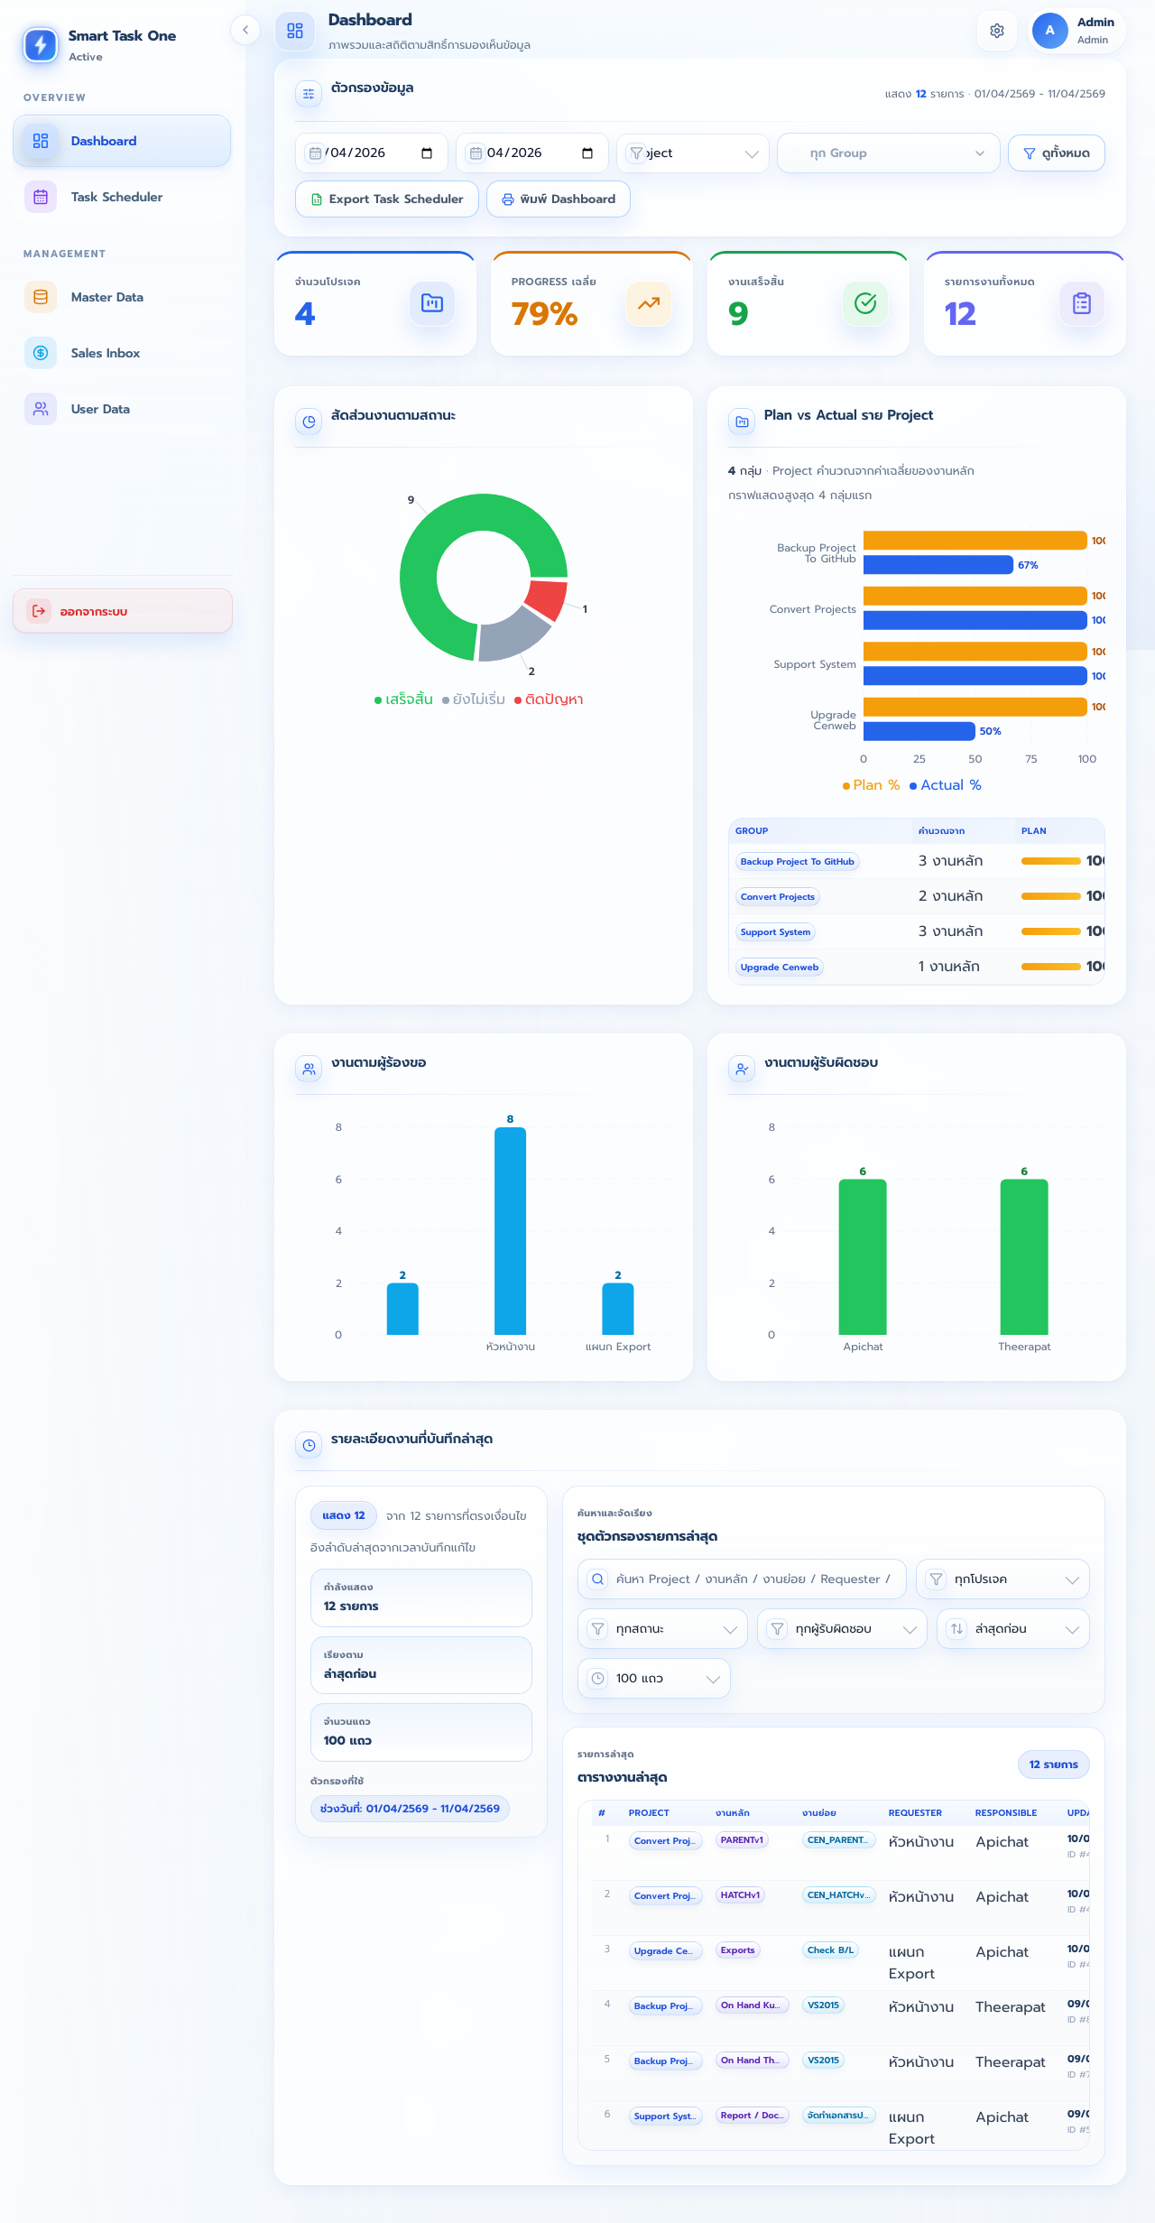Click the Smart Task One lightning logo
This screenshot has width=1155, height=2223.
(x=41, y=44)
